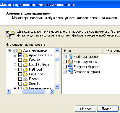Collapse the Администратор tree node
This screenshot has width=120, height=113.
pyautogui.click(x=9, y=51)
